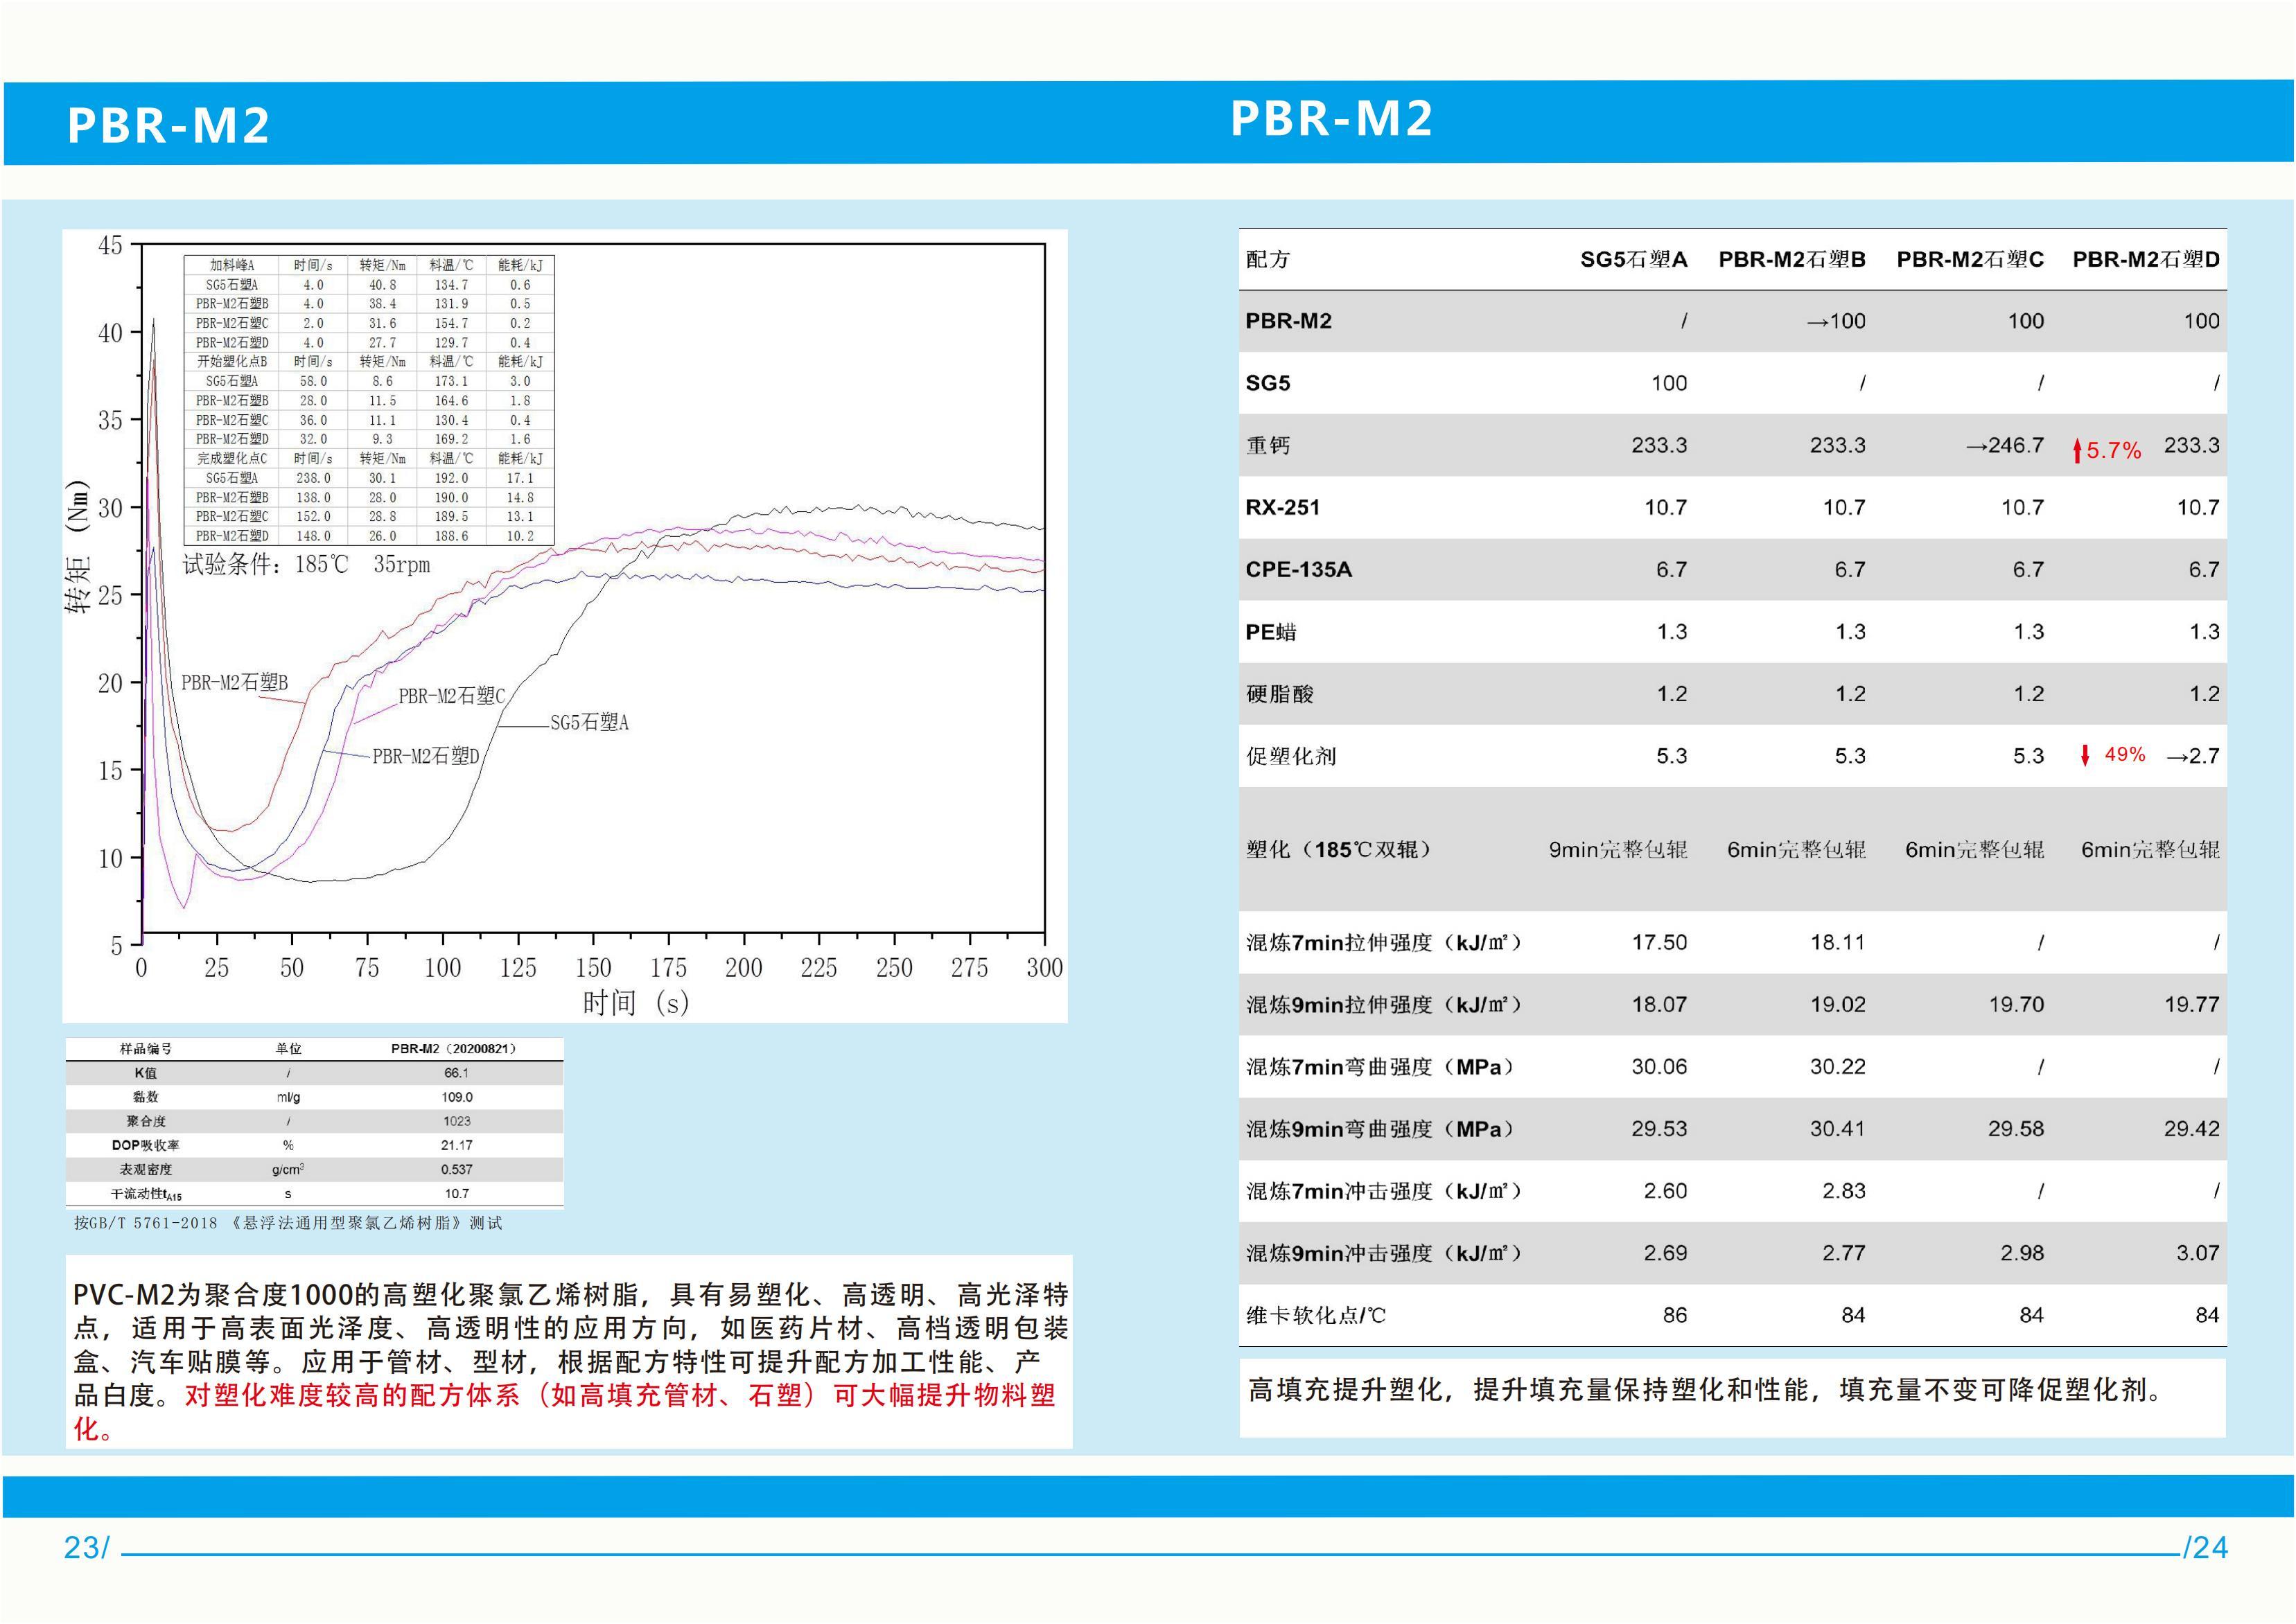Select the 促塑化剂 row label
This screenshot has width=2296, height=1624.
click(1290, 756)
